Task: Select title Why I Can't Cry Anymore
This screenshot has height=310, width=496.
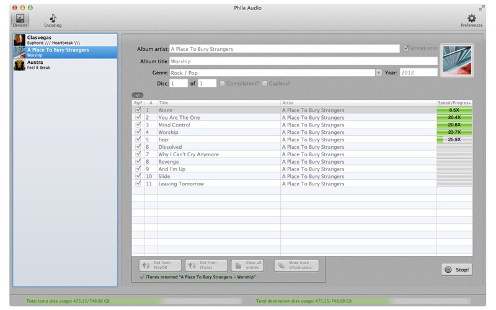Action: [188, 154]
